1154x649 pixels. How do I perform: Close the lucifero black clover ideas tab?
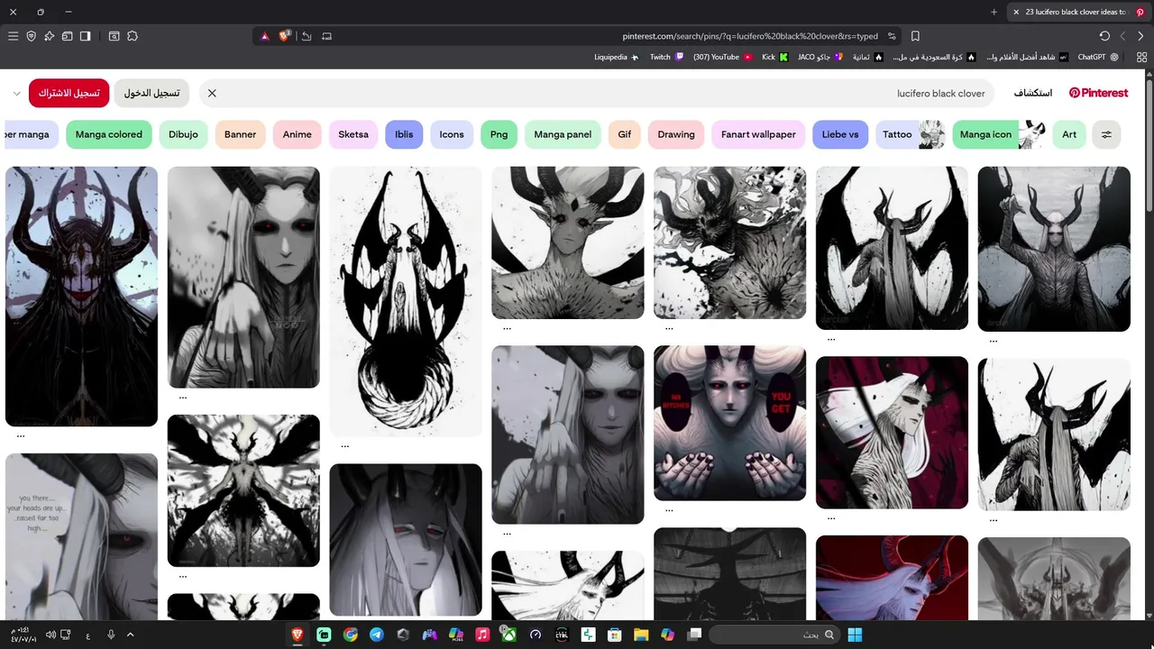1016,12
